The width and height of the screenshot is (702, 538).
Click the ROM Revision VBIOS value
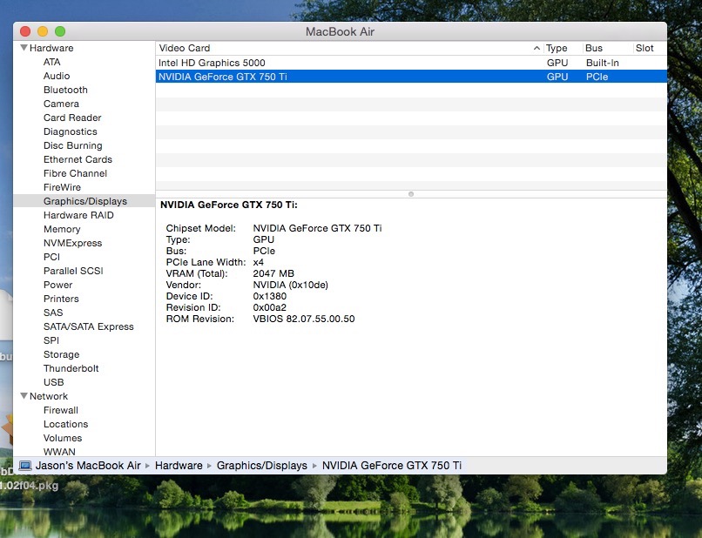pos(304,319)
